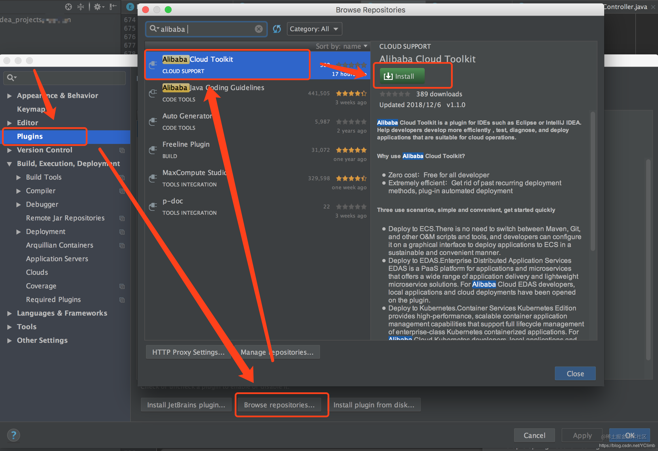
Task: Select Plugins section in settings sidebar
Action: tap(30, 136)
